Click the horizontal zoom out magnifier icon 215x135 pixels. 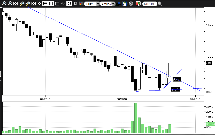10,4
